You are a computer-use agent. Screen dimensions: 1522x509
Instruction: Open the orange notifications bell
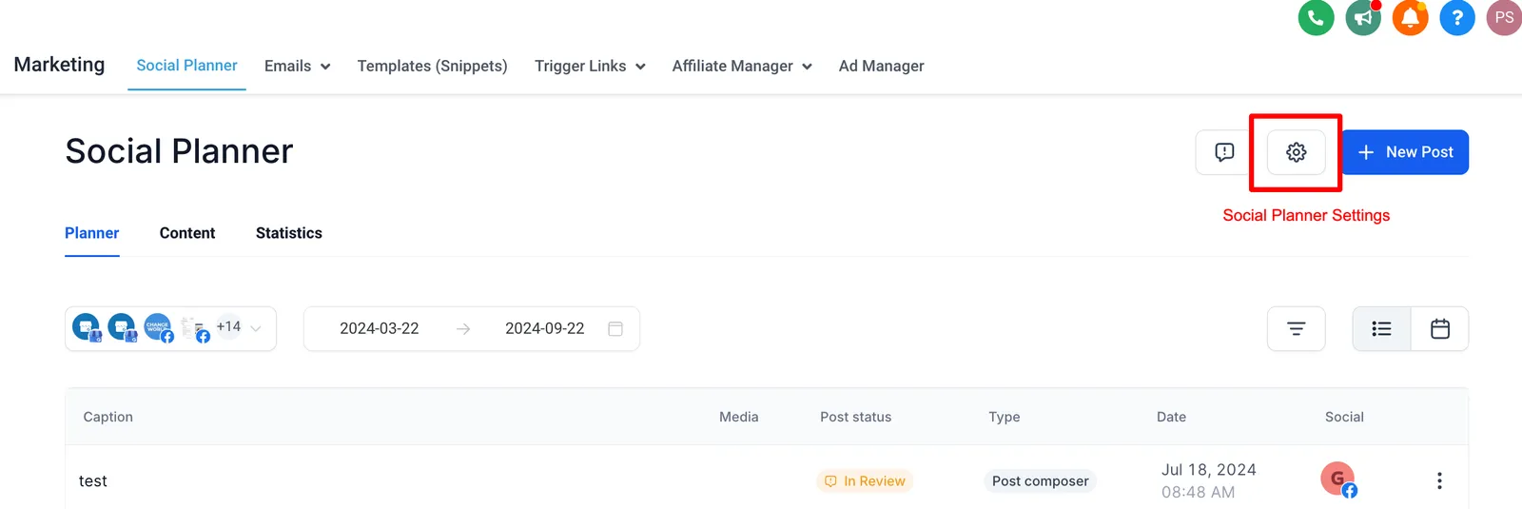point(1410,17)
